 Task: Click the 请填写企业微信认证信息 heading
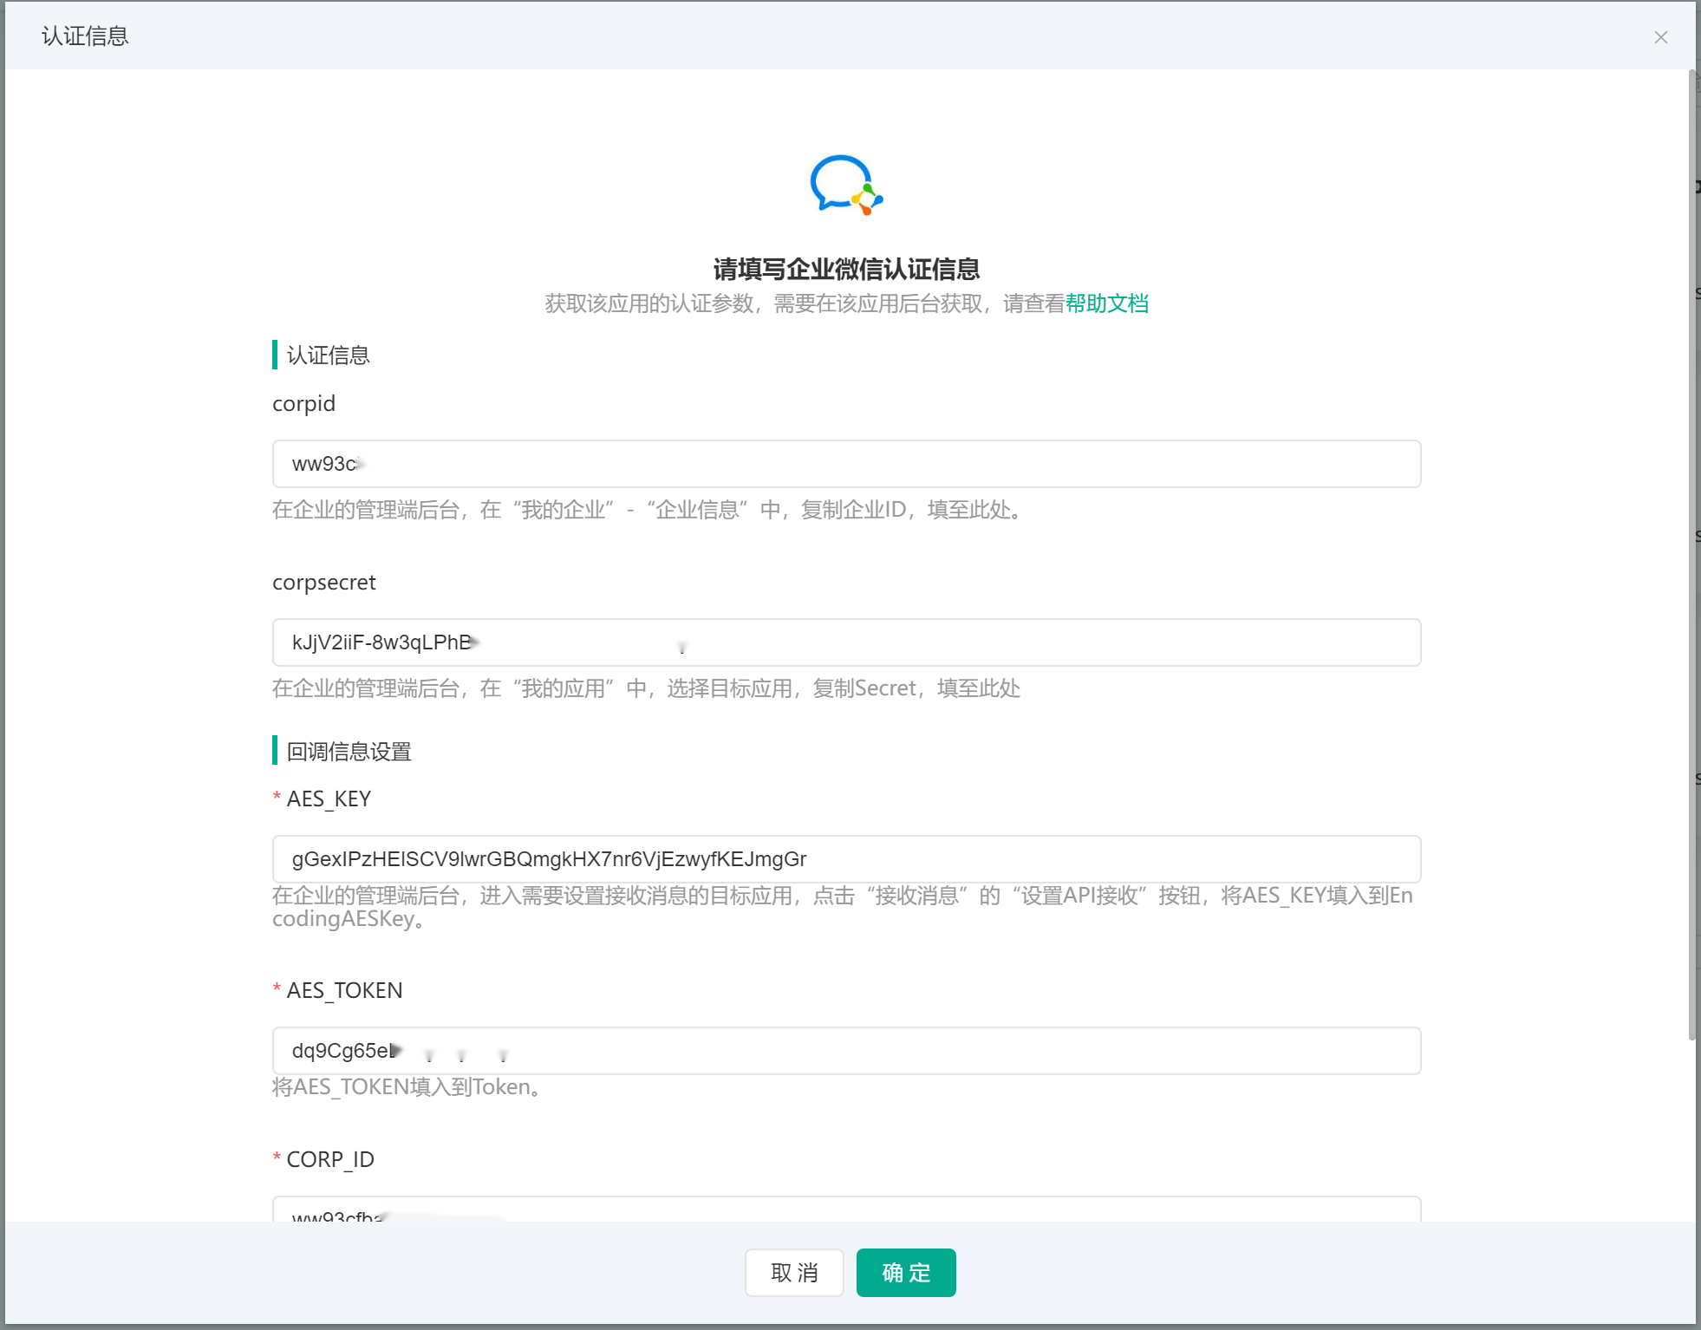[x=846, y=270]
